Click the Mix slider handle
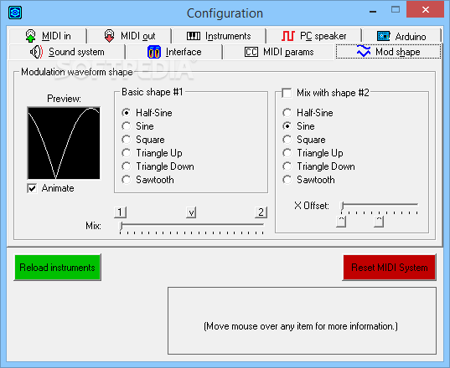Screen dimensions: 450x368 coord(122,226)
